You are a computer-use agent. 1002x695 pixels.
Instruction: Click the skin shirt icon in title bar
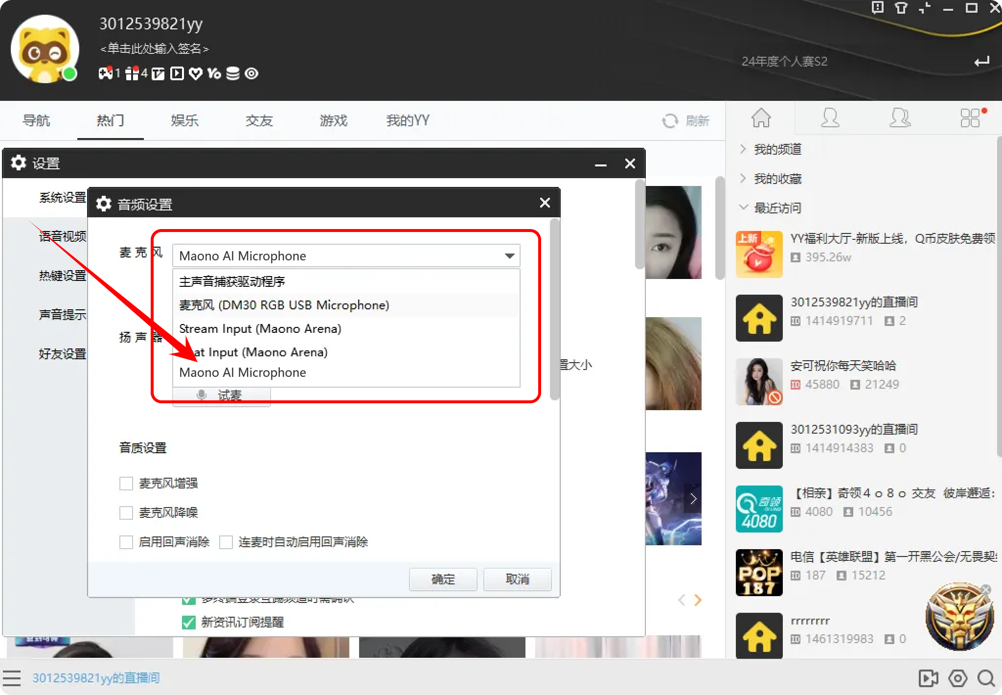[901, 8]
